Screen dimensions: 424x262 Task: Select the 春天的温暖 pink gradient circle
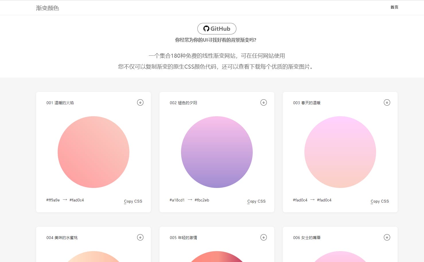coord(340,152)
